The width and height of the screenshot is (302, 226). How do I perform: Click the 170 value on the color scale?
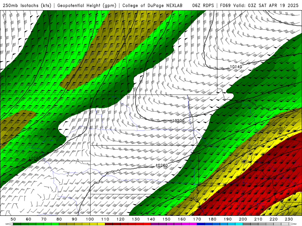coord(197,219)
